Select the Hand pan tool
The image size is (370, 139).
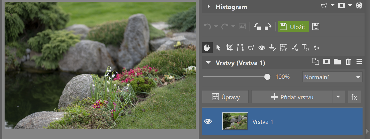pos(207,48)
